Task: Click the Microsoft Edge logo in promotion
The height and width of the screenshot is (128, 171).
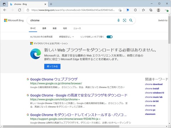Action: point(36,54)
